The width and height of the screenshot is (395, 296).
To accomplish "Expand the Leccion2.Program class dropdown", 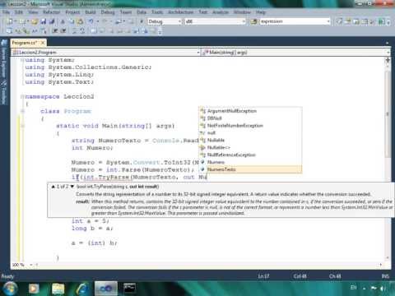I will pyautogui.click(x=106, y=52).
